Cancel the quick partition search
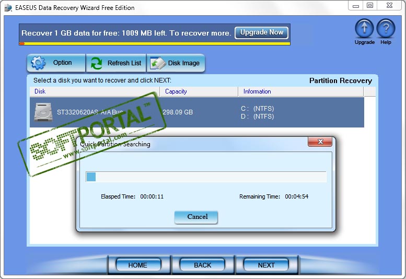406x279 pixels. (196, 217)
